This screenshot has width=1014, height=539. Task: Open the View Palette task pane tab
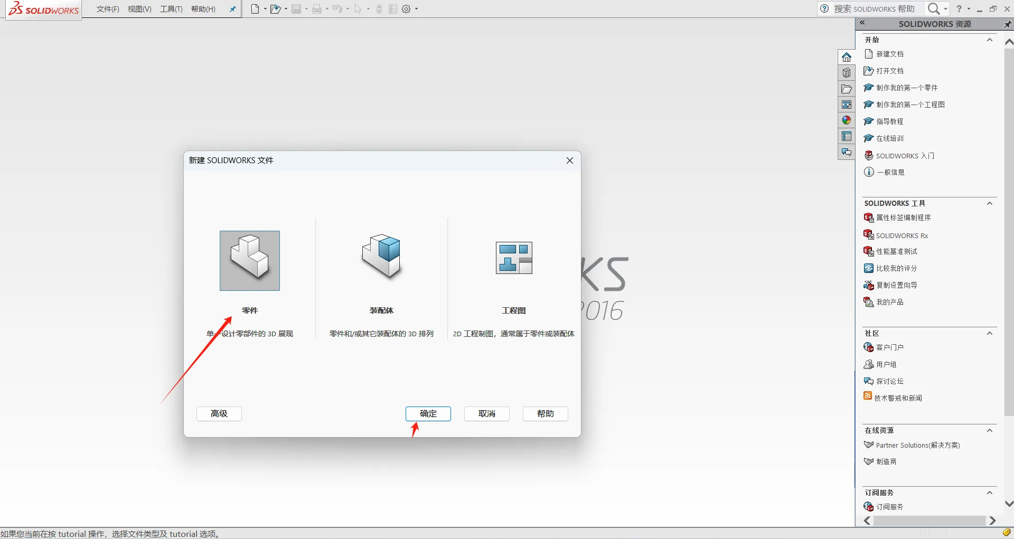(x=847, y=105)
